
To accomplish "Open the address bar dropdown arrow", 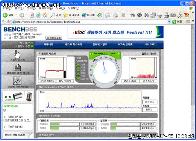I will [169, 21].
